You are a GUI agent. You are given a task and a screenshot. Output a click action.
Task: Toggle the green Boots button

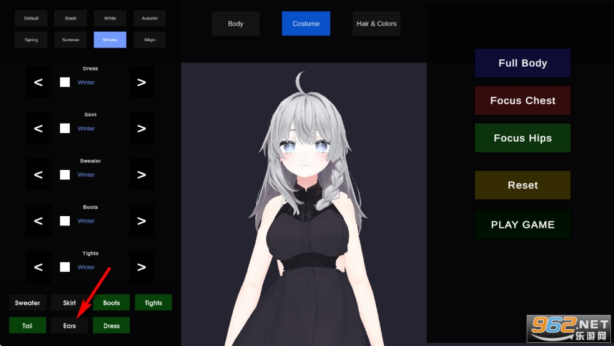coord(111,303)
